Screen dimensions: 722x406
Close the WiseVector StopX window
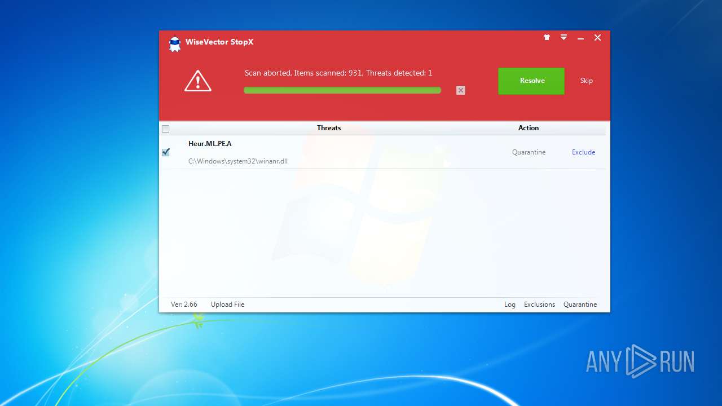coord(597,38)
